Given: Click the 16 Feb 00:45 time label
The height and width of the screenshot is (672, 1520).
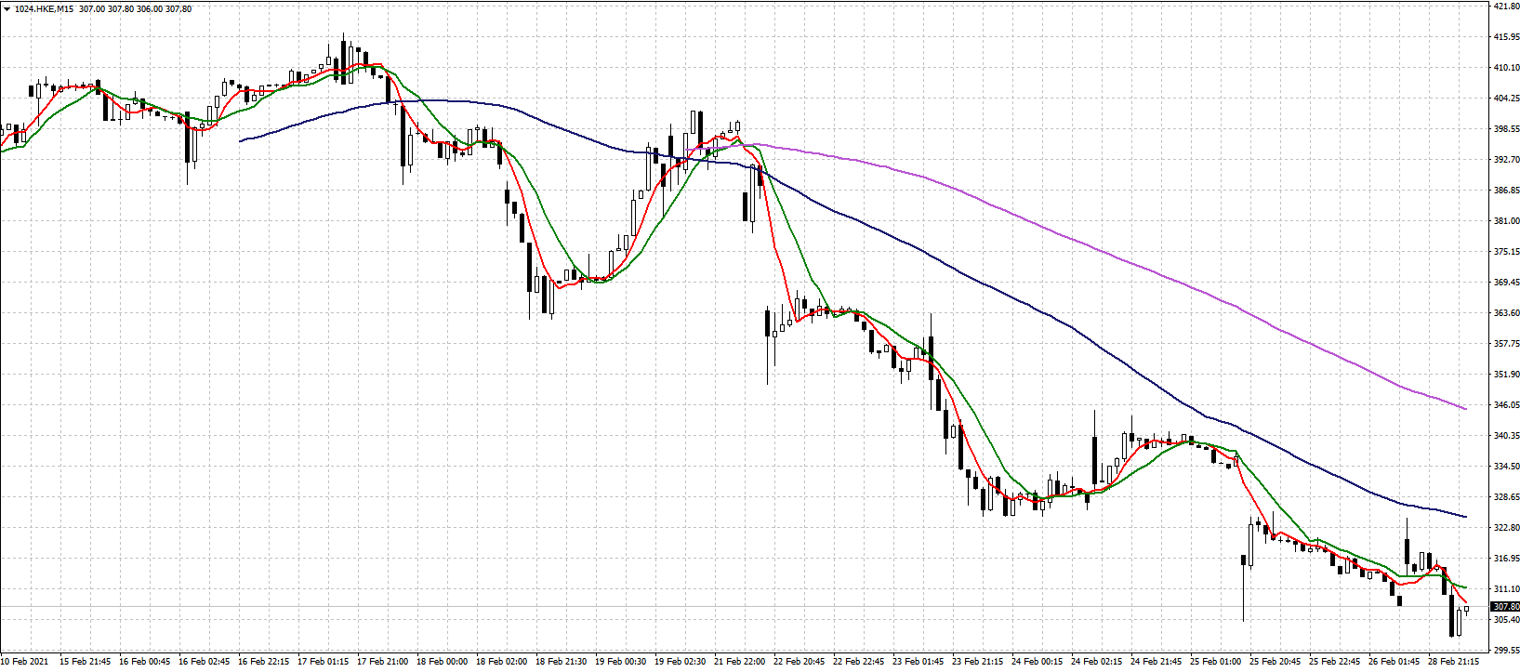Looking at the screenshot, I should pos(145,662).
